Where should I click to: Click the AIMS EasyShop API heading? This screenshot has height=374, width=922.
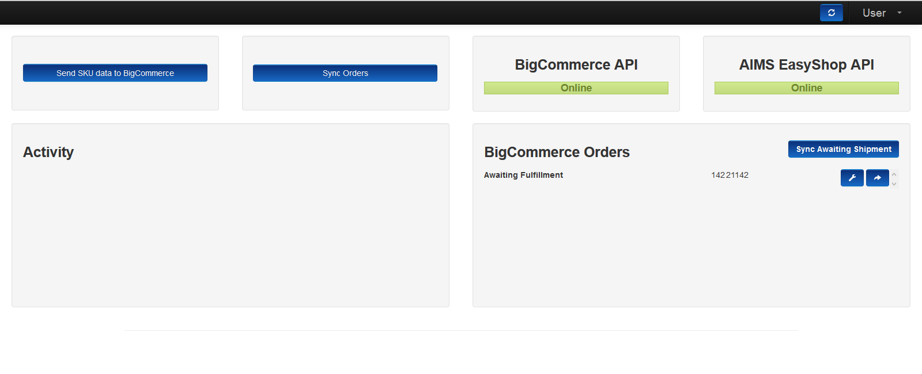807,64
